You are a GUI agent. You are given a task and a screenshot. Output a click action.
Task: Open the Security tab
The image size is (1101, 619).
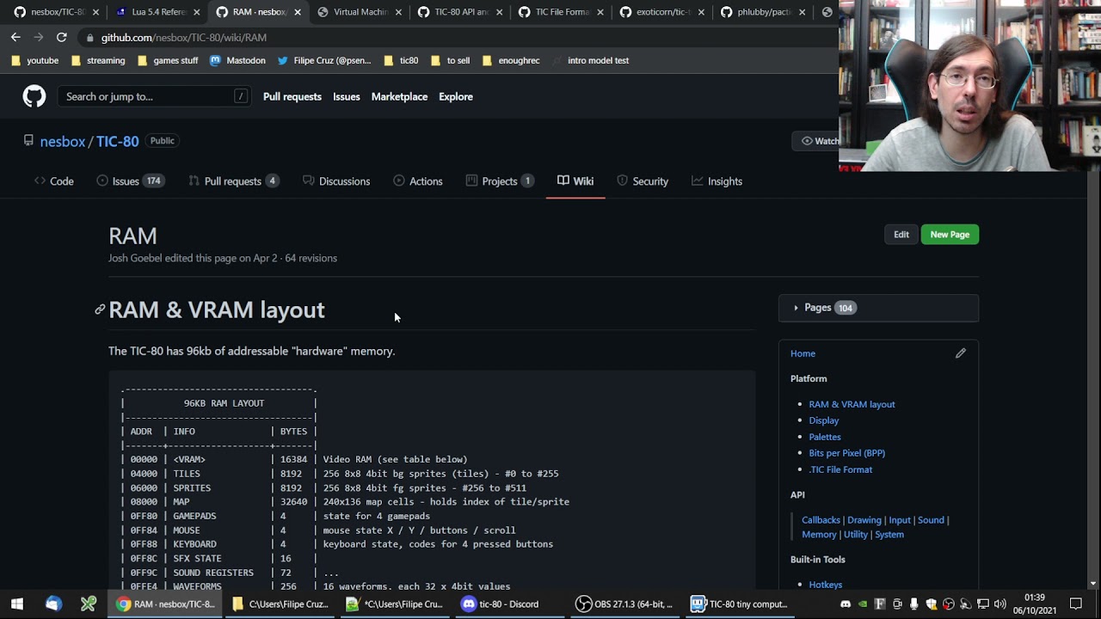pyautogui.click(x=642, y=181)
